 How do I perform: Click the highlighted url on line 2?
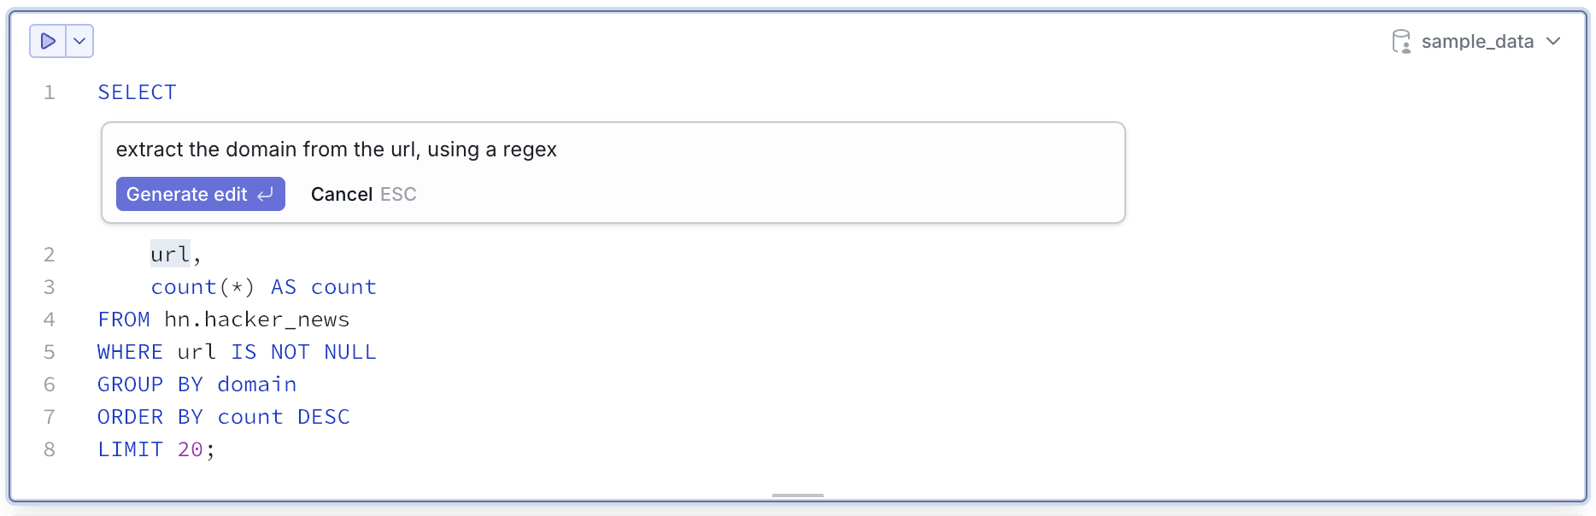click(x=170, y=254)
